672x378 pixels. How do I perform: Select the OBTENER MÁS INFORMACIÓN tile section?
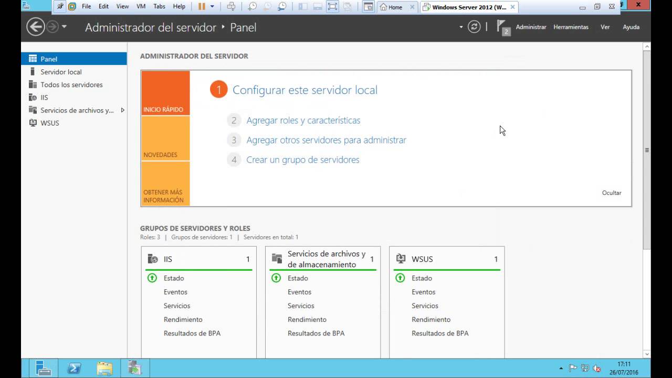tap(165, 184)
